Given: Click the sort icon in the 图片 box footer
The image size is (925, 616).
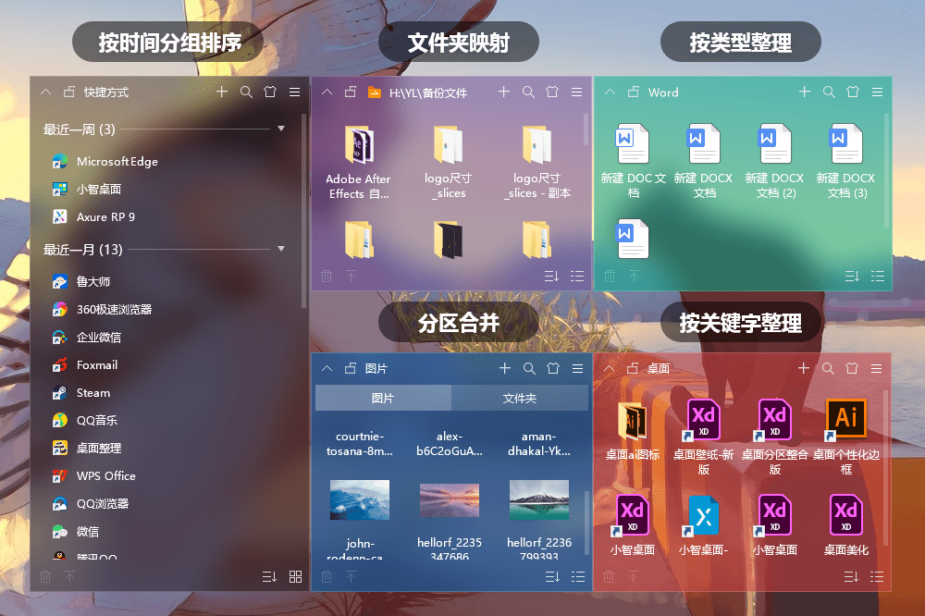Looking at the screenshot, I should (552, 576).
